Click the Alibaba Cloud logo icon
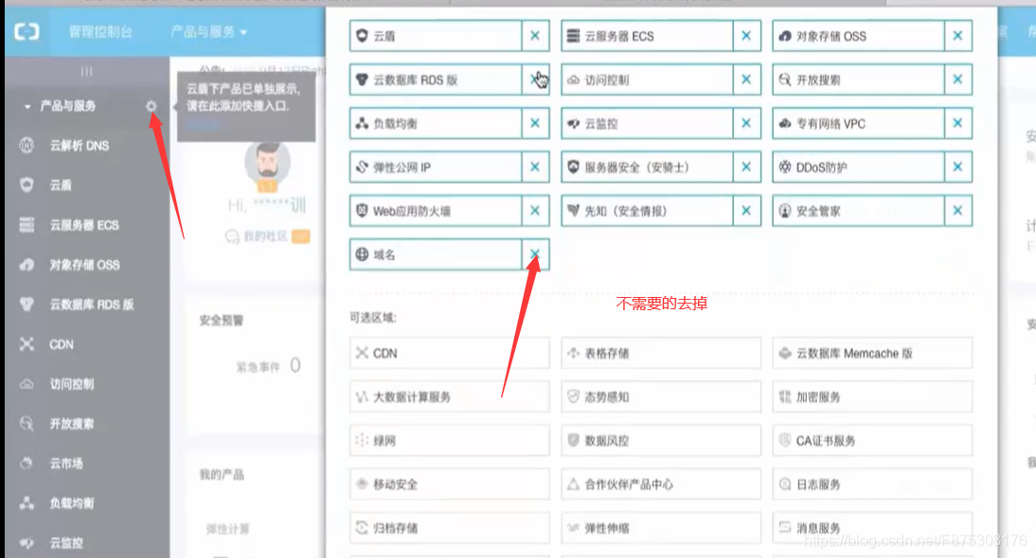Image resolution: width=1036 pixels, height=558 pixels. click(27, 31)
